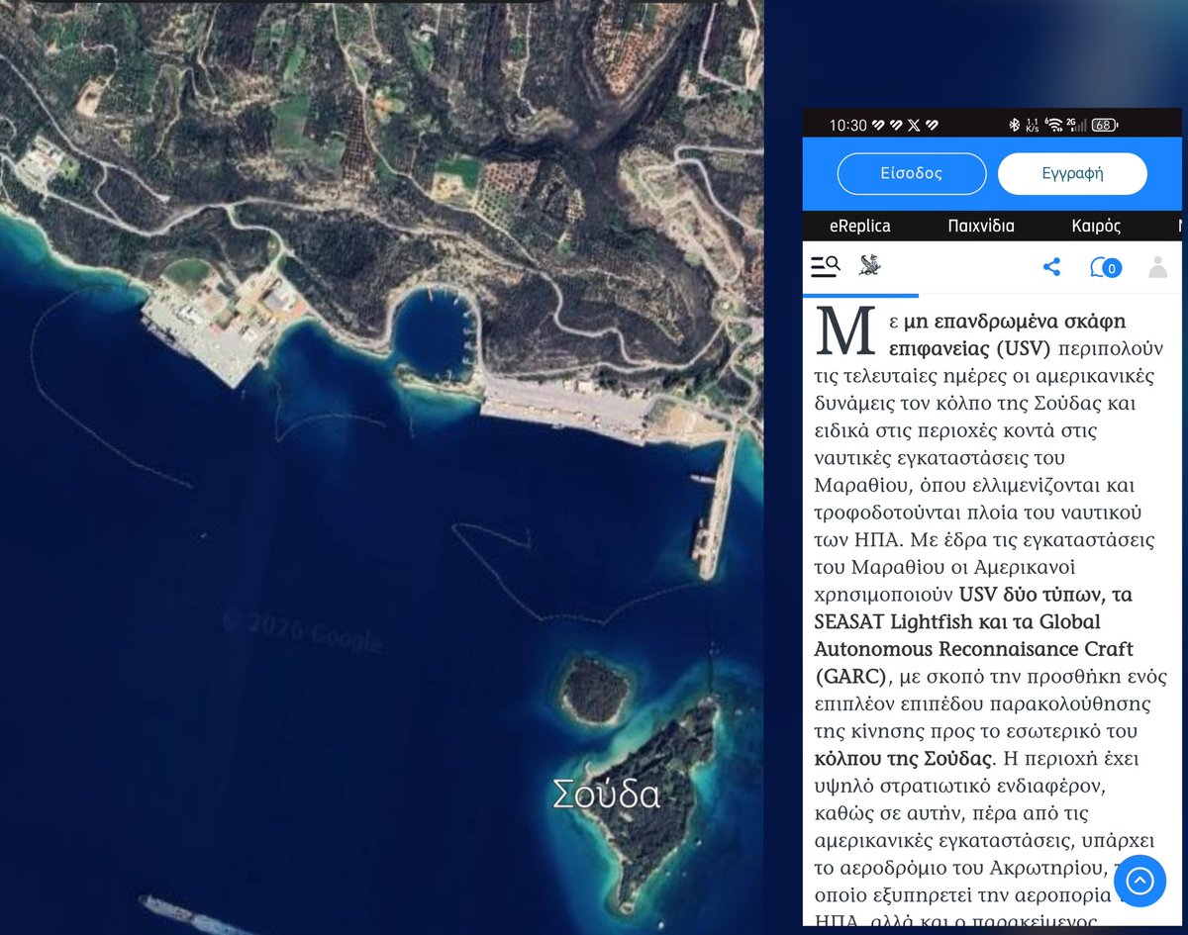
Task: Click the bold text 'SEASAT Lightfish και τα Global'
Action: point(957,621)
